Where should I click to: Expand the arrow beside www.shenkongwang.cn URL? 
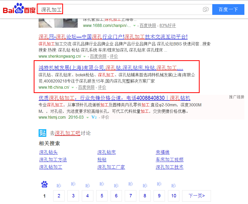pyautogui.click(x=84, y=57)
